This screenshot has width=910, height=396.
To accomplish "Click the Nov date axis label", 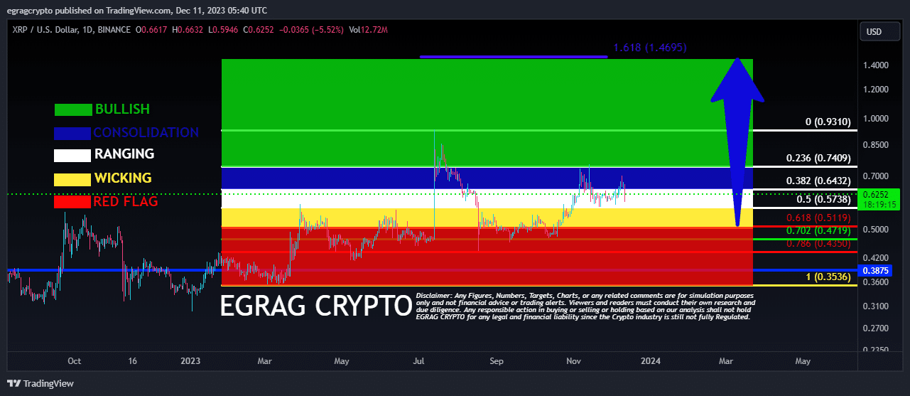I will tap(573, 361).
